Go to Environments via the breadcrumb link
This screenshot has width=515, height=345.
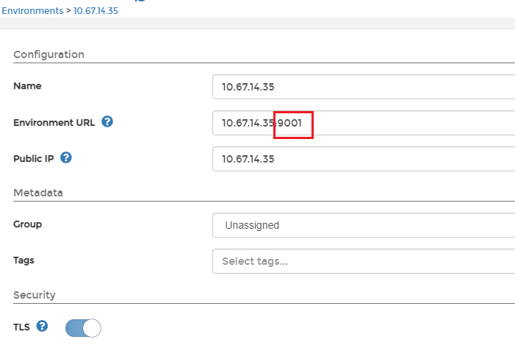[x=32, y=11]
